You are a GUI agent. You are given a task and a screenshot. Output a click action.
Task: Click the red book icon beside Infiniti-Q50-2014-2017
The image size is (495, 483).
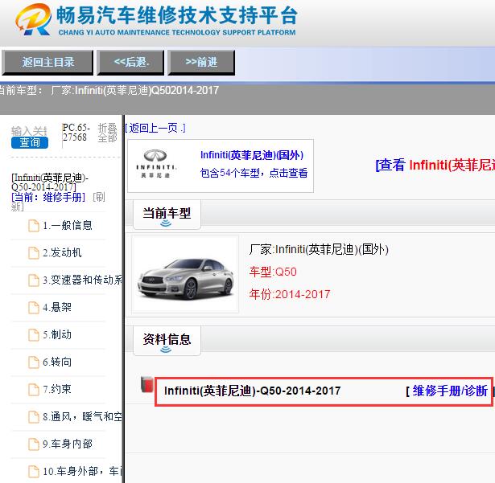click(146, 384)
